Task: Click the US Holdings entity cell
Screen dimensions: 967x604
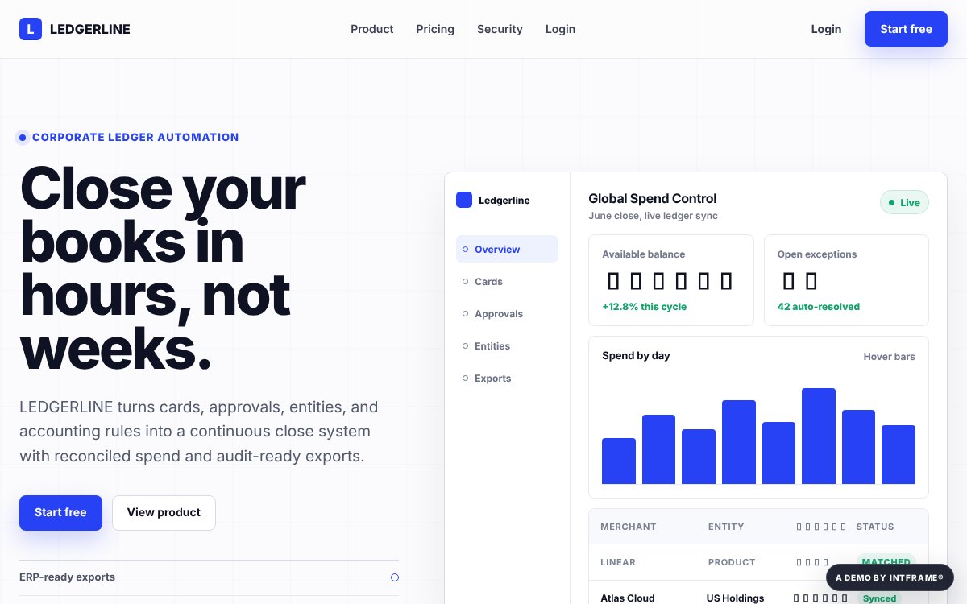Action: (x=735, y=598)
